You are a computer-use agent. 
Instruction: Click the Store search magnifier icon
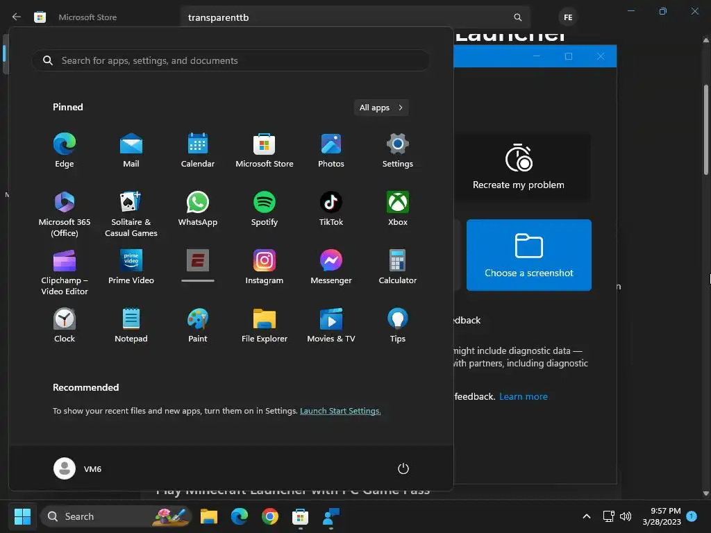pos(517,17)
